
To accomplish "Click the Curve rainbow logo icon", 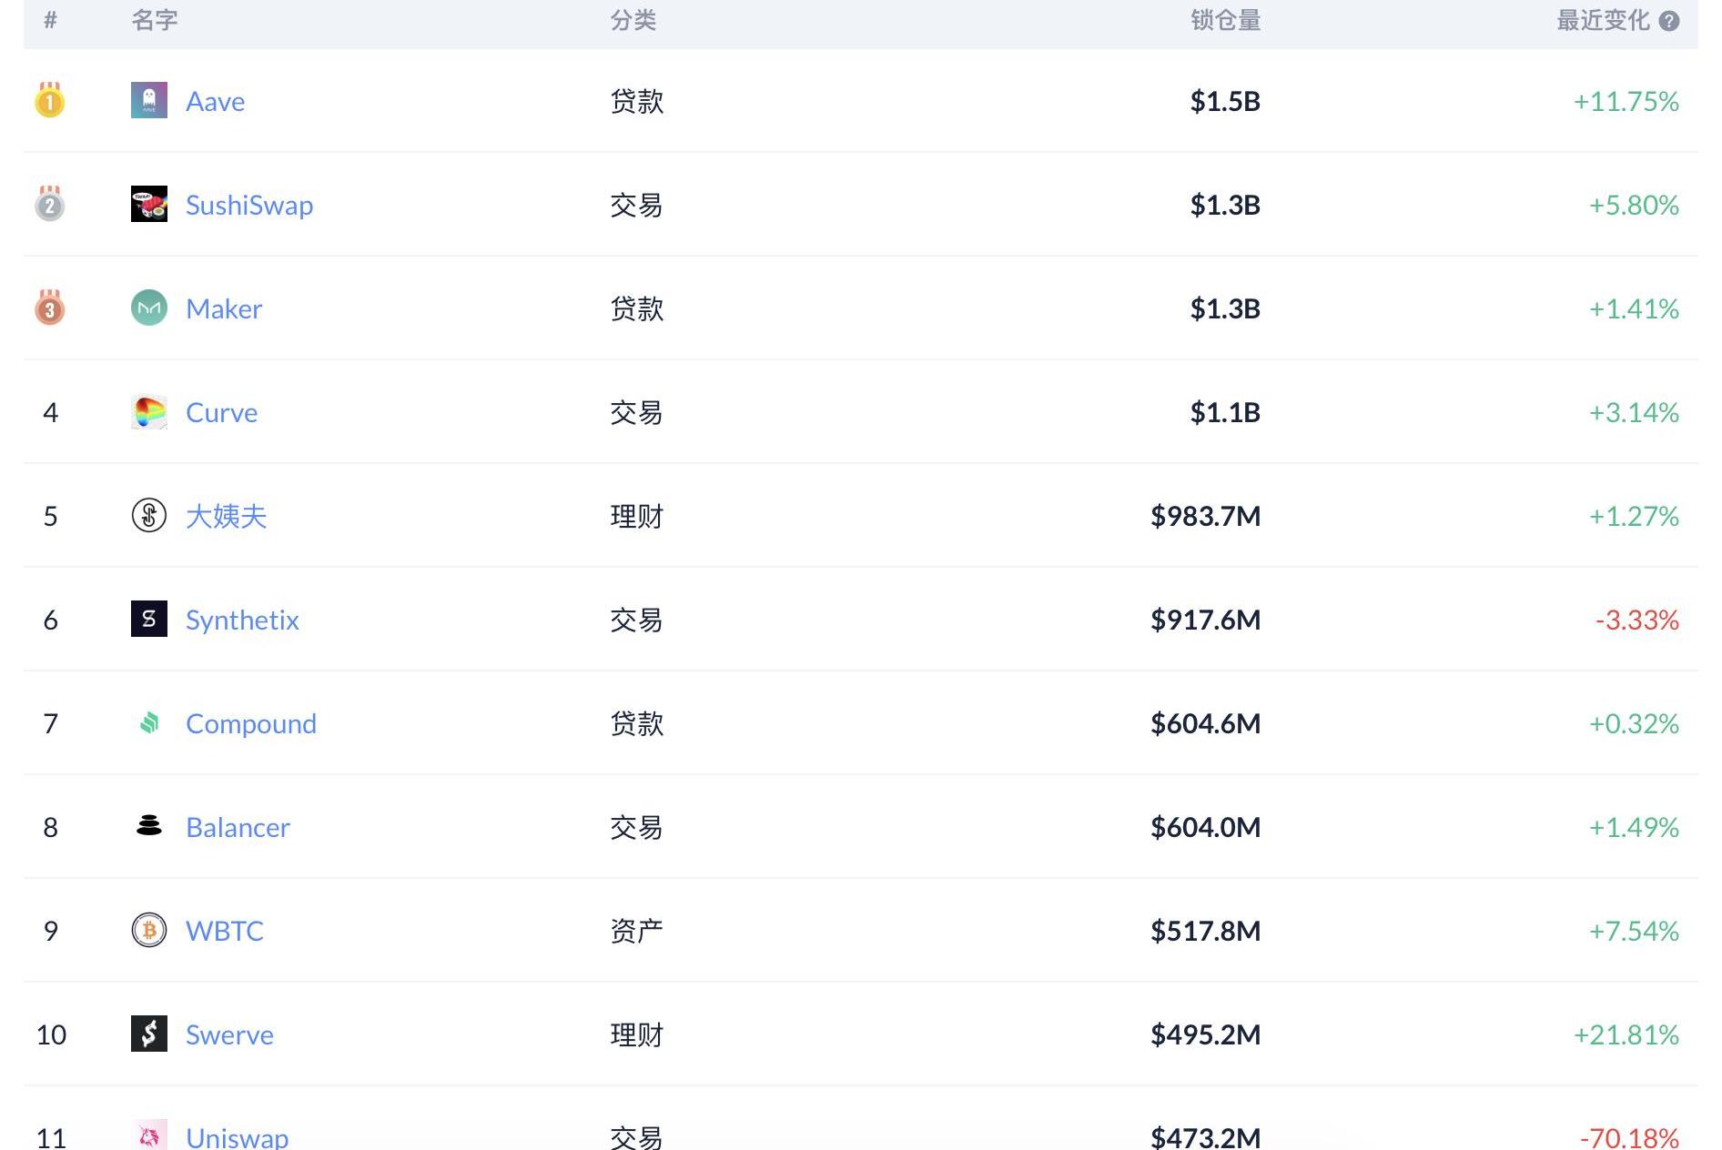I will (x=149, y=412).
